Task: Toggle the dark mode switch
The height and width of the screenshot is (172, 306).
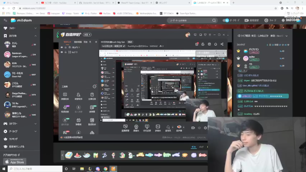Action: pos(226,20)
